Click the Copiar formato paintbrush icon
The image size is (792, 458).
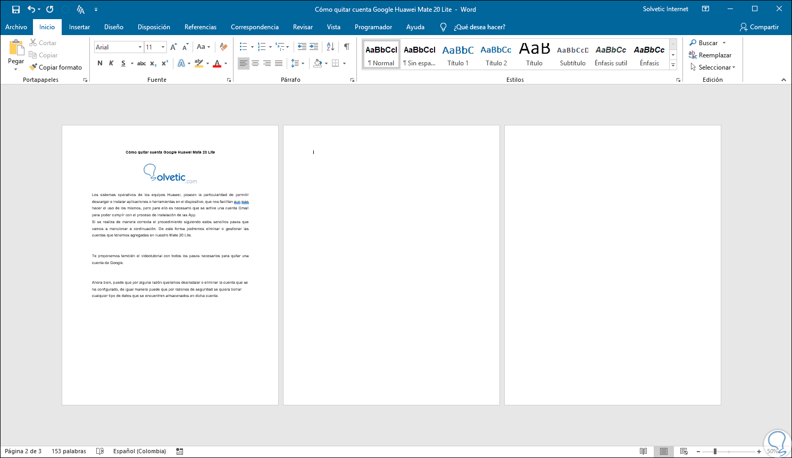pos(33,67)
